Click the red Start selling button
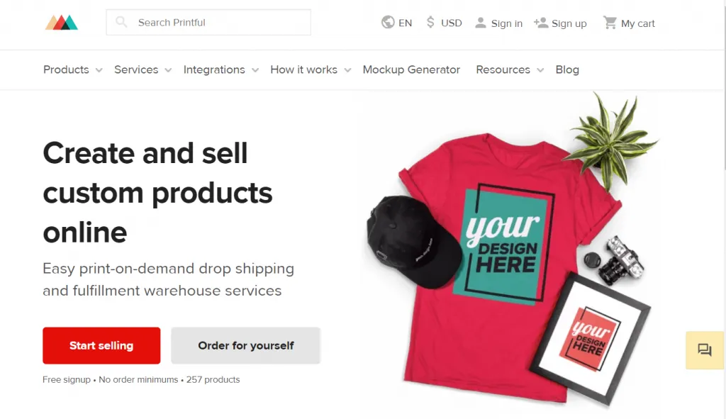The image size is (726, 419). pos(101,345)
